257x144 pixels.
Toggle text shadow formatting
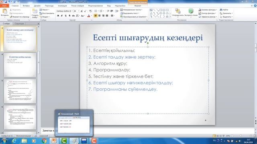69,16
